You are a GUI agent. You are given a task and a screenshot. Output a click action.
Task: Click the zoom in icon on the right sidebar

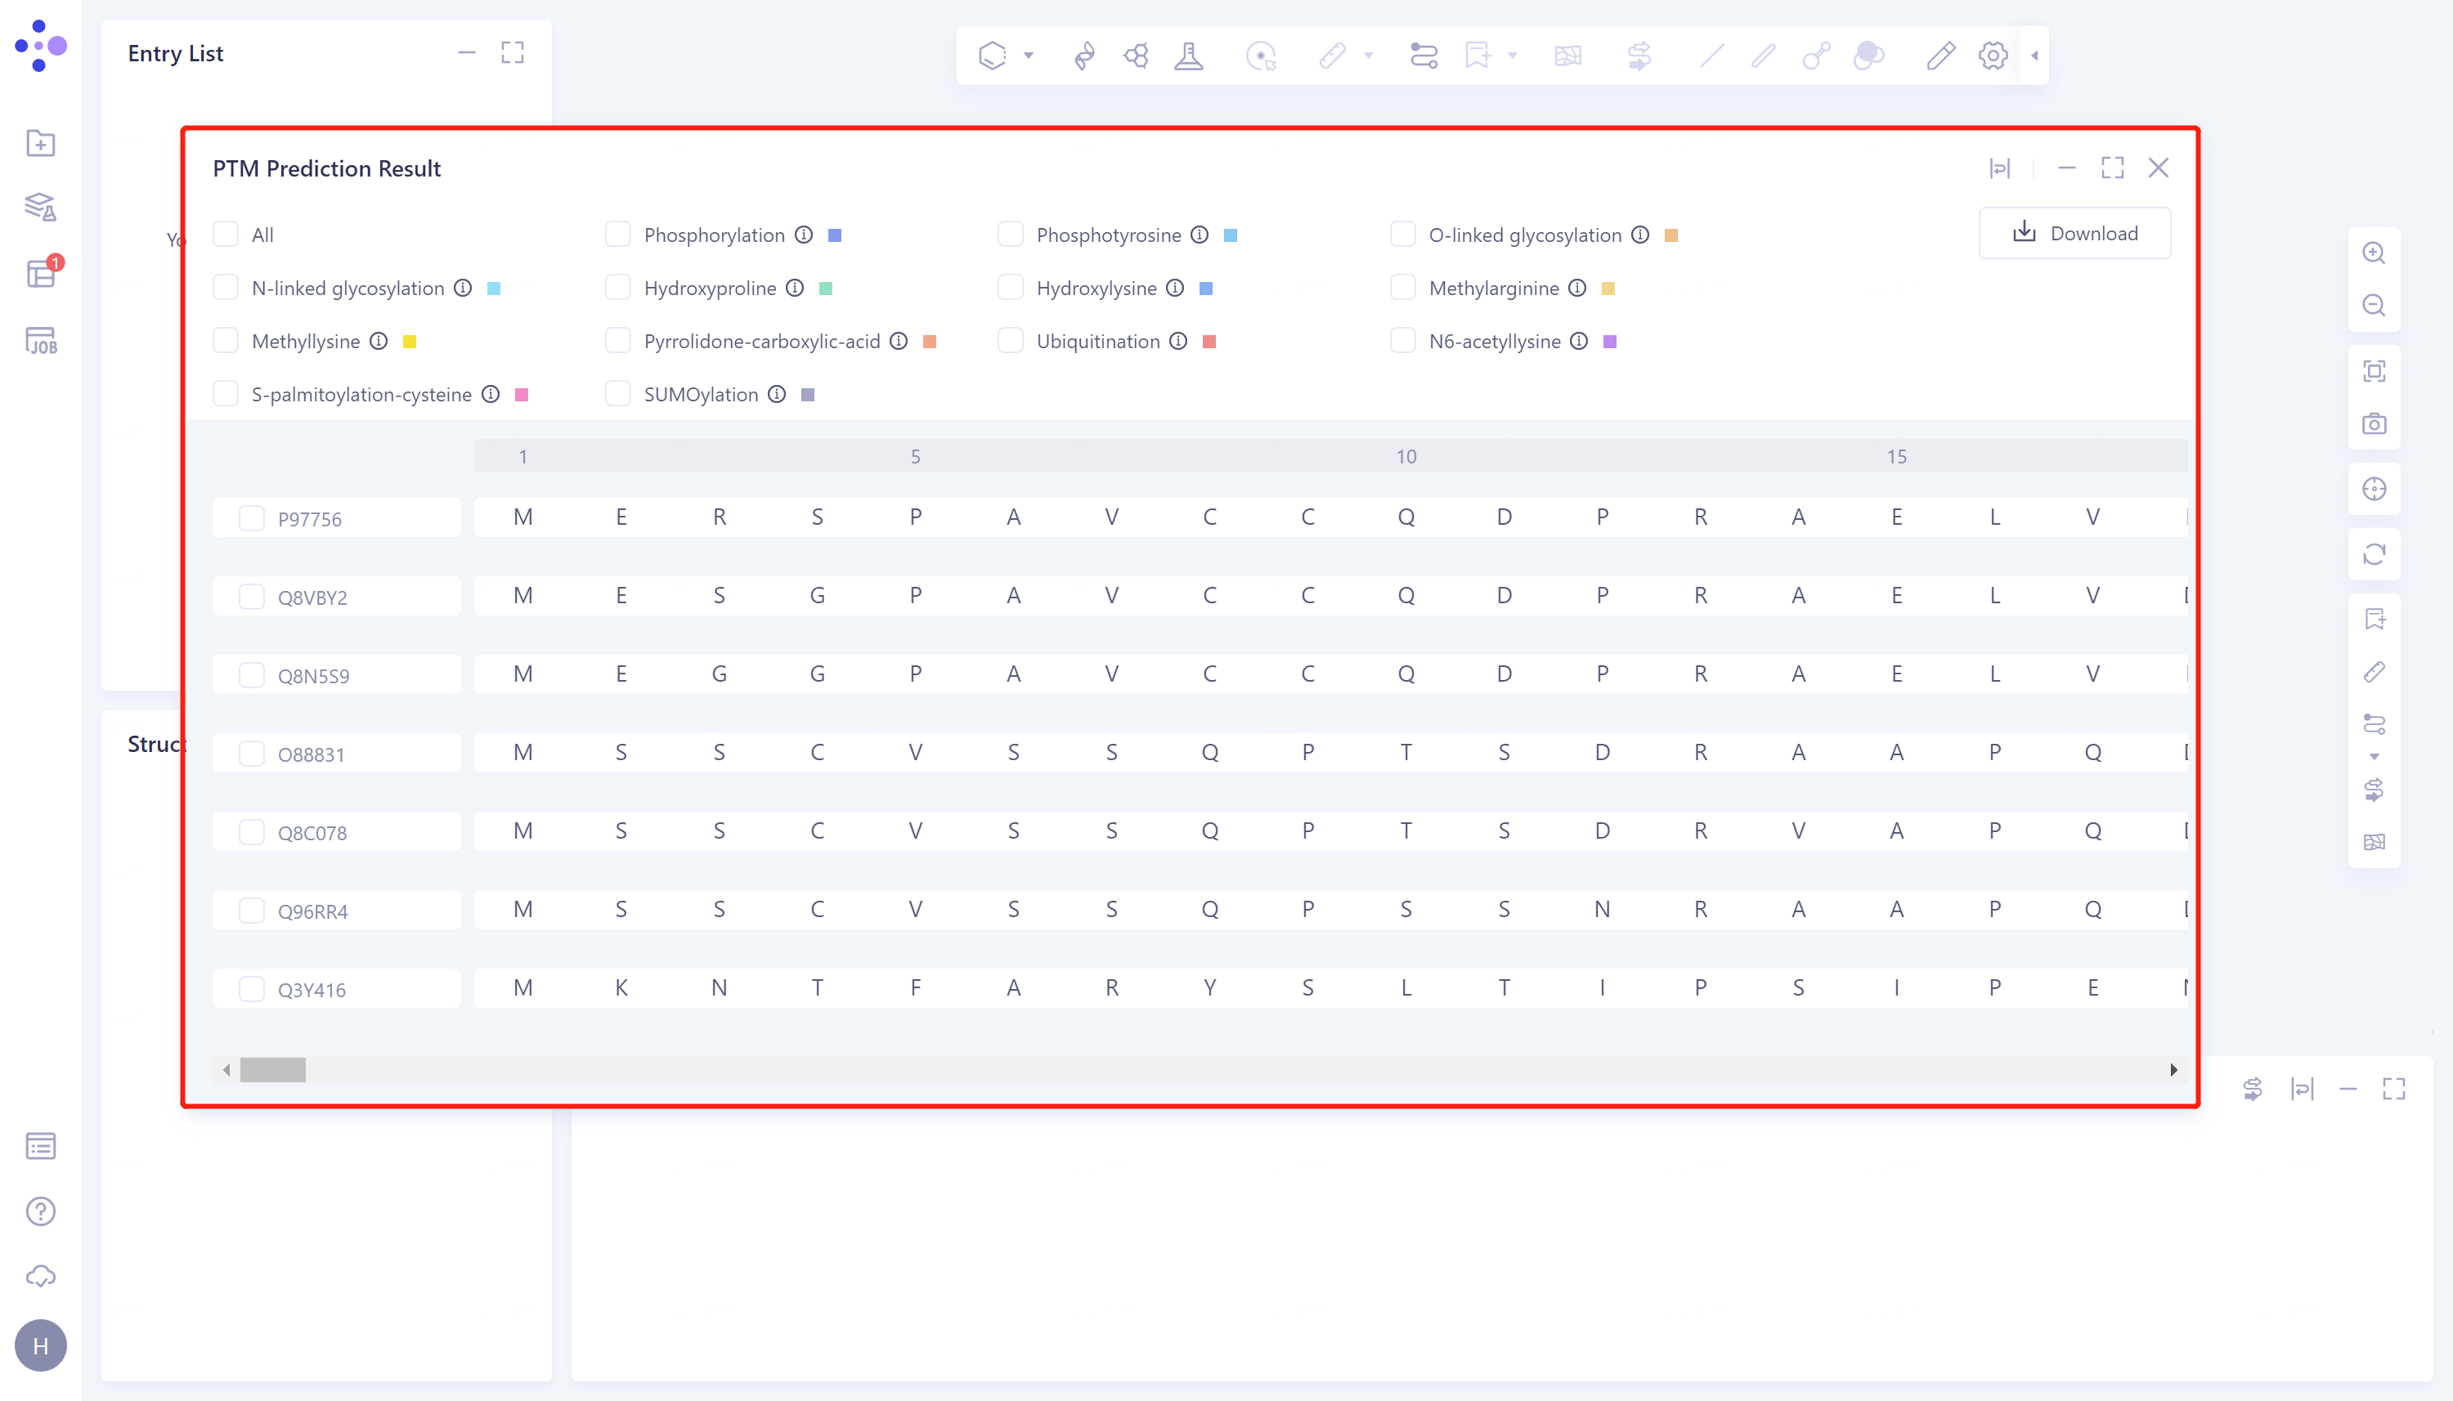pos(2375,253)
